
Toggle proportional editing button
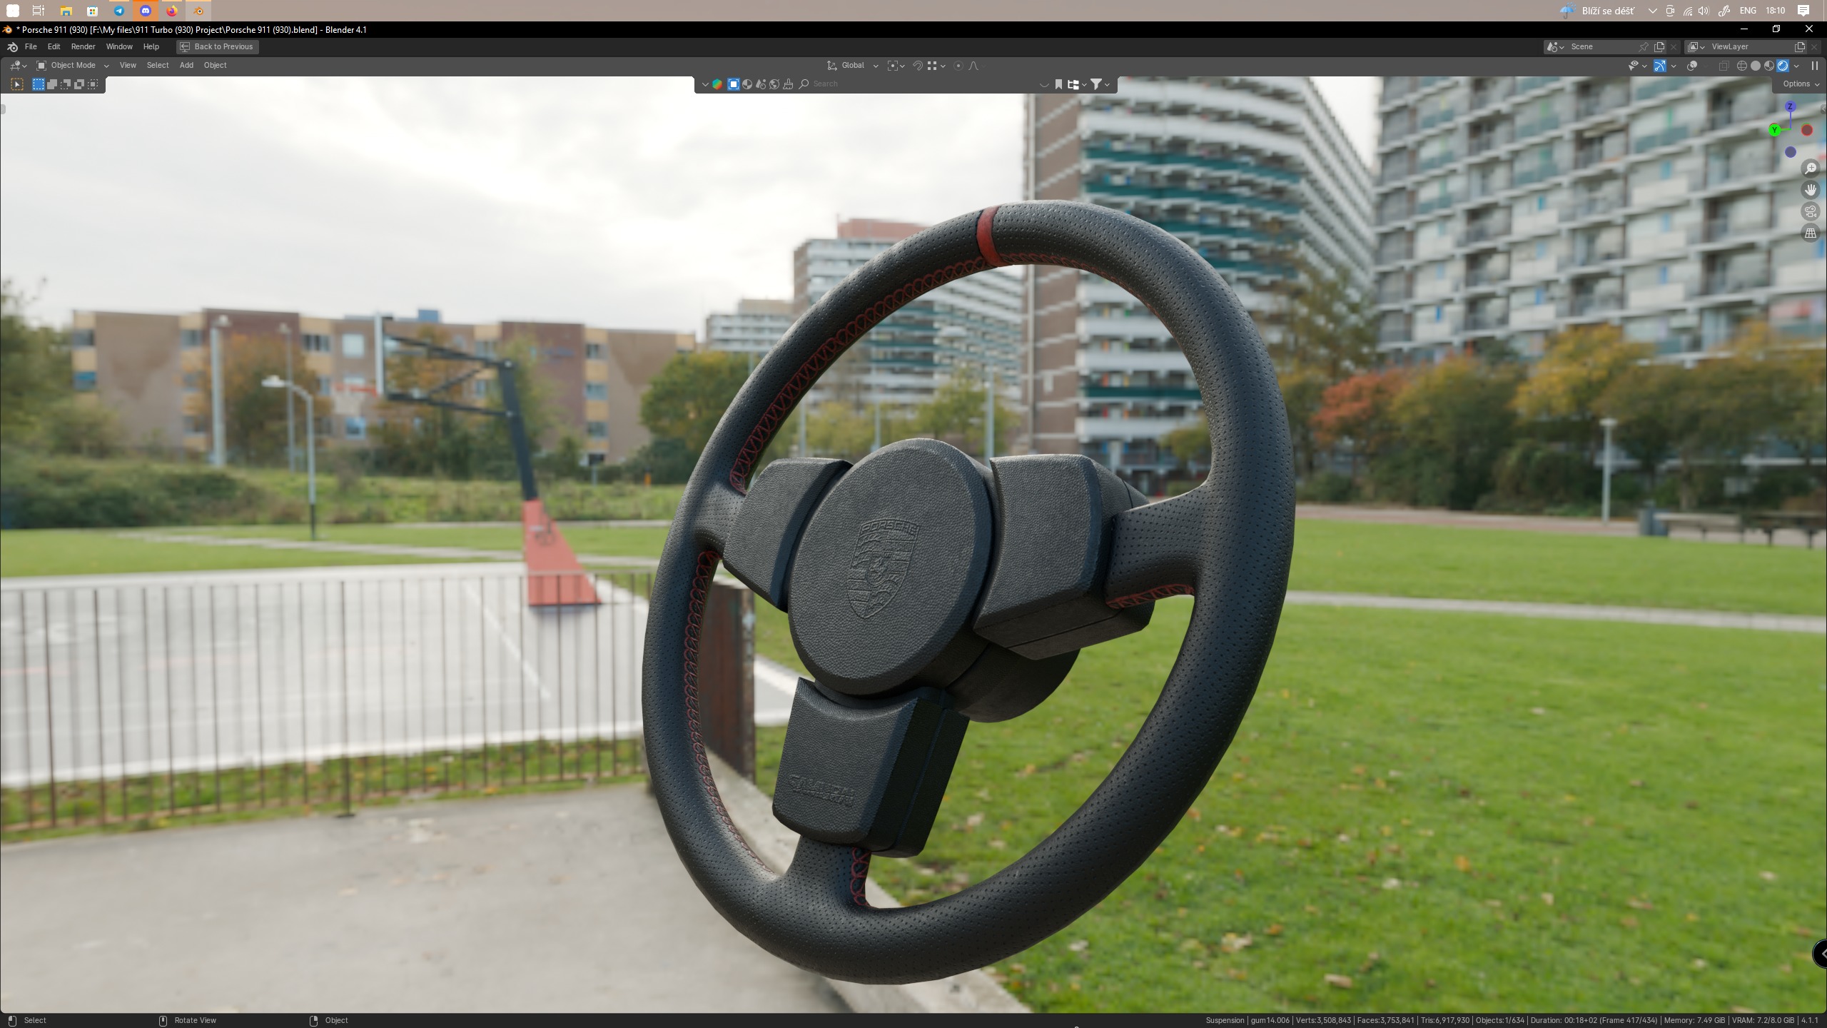pyautogui.click(x=958, y=66)
